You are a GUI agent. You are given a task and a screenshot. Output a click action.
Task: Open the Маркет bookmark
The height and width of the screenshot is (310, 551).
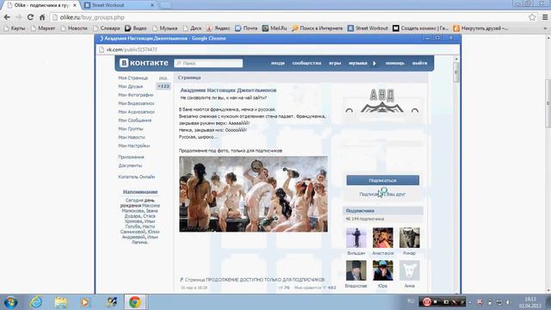[43, 28]
